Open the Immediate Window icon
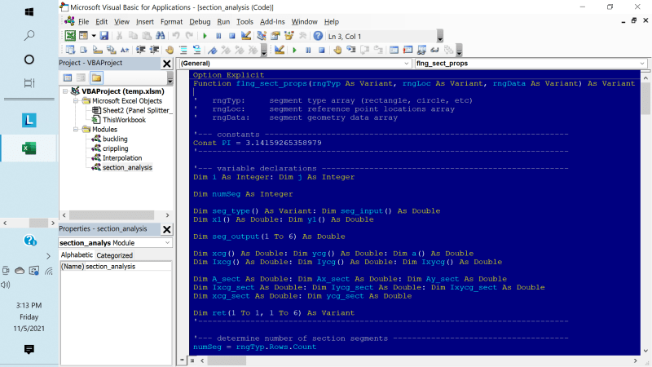Viewport: 652px width, 367px height. pyautogui.click(x=408, y=50)
